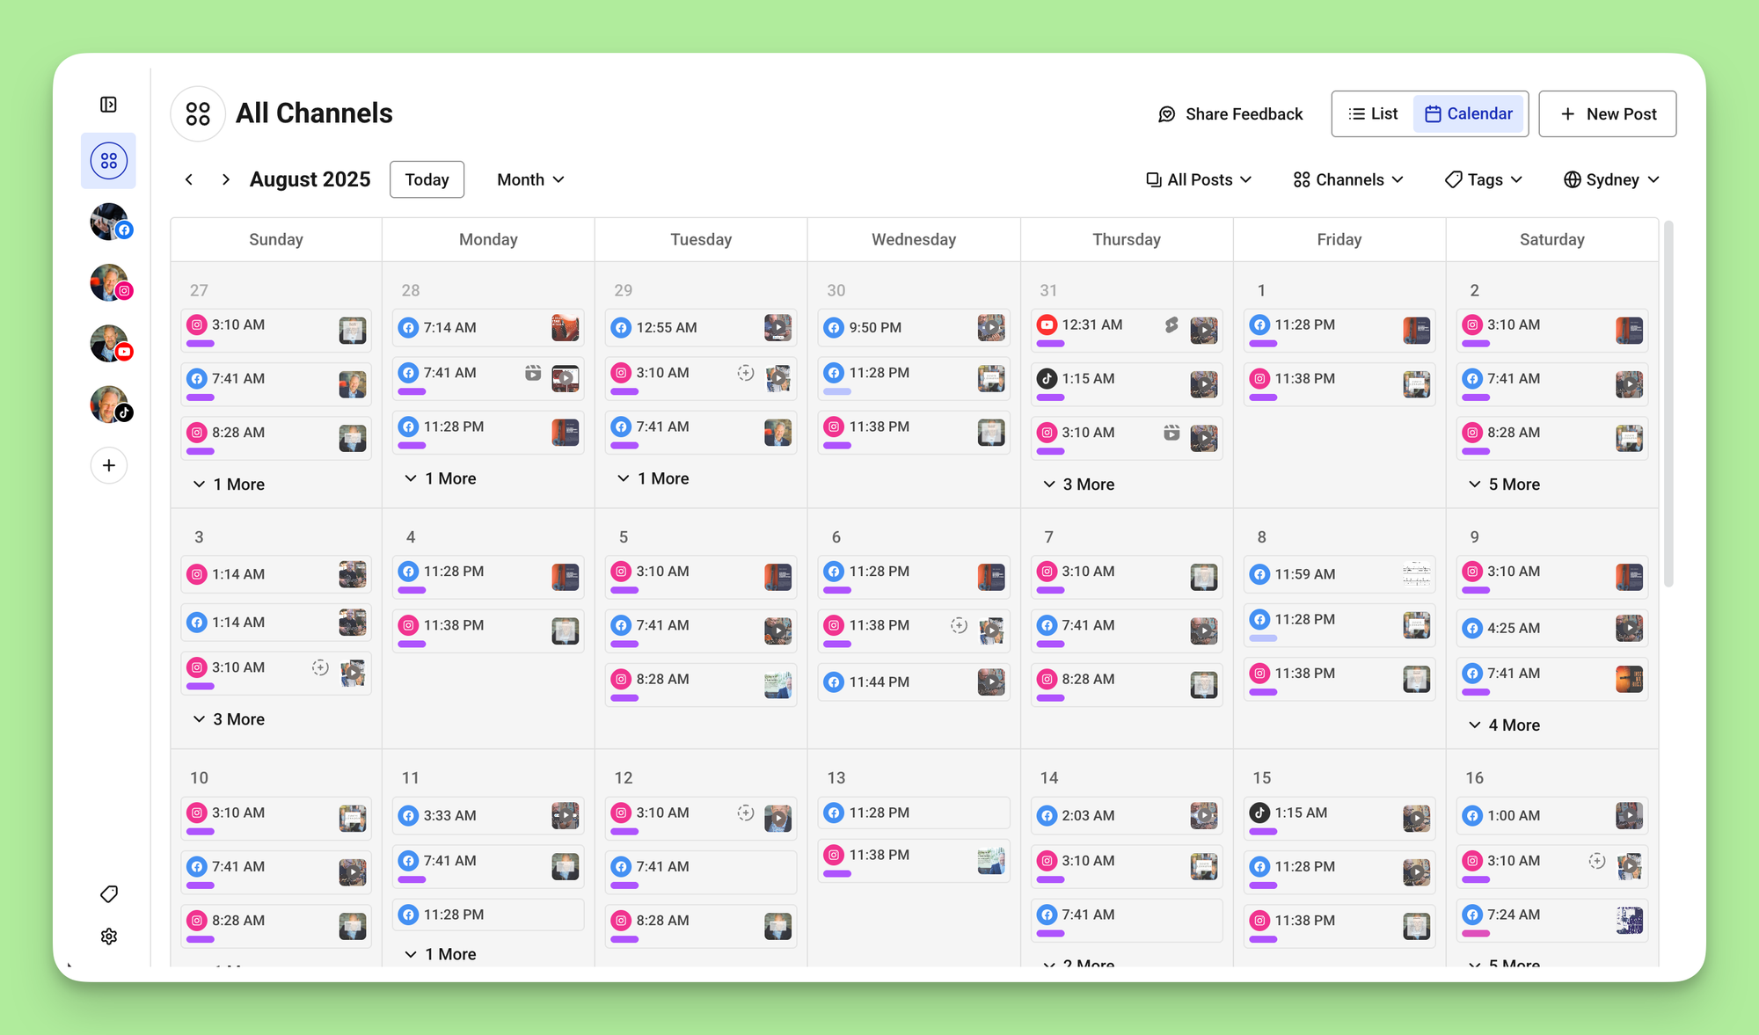The height and width of the screenshot is (1035, 1759).
Task: Go to previous month arrow
Action: pyautogui.click(x=189, y=179)
